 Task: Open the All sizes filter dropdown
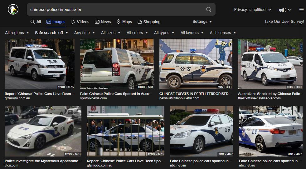pyautogui.click(x=110, y=32)
